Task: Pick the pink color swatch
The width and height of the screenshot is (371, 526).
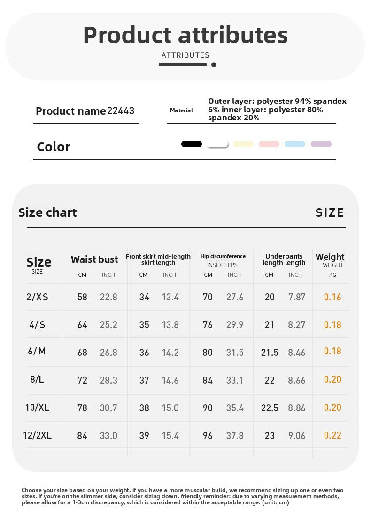Action: tap(269, 144)
